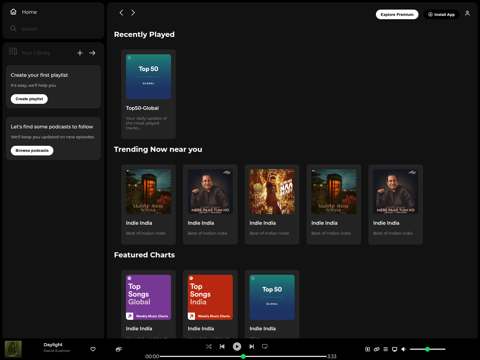Toggle shuffle playback icon
Viewport: 480px width, 360px height.
pos(209,346)
